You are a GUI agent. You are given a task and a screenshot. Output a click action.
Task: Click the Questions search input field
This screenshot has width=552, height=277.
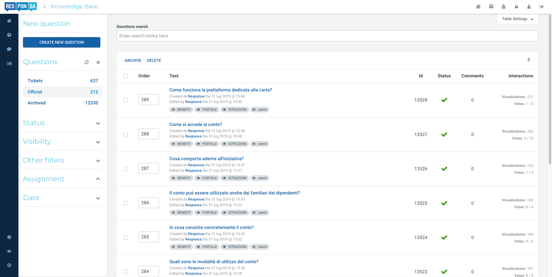point(327,36)
